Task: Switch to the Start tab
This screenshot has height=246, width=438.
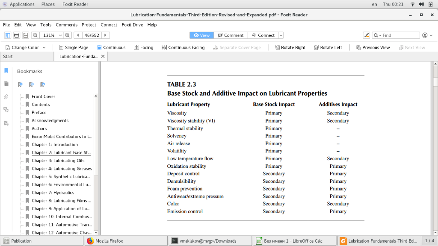Action: 27,56
